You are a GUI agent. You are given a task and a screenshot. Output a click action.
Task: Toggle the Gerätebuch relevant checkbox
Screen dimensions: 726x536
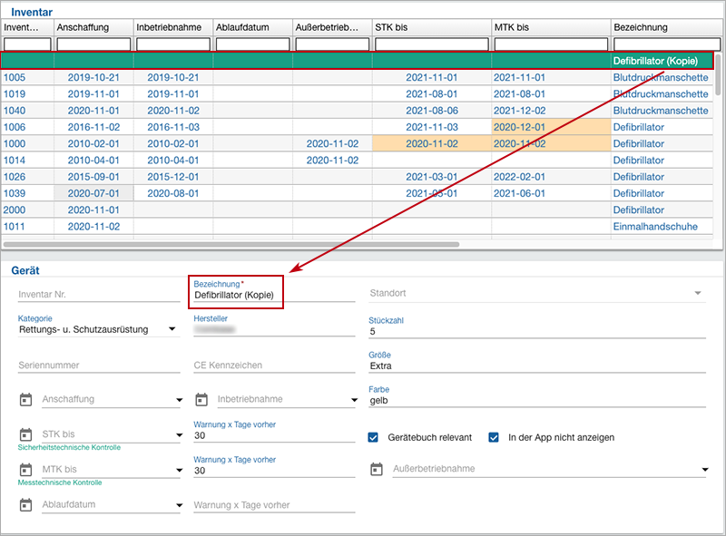point(373,437)
